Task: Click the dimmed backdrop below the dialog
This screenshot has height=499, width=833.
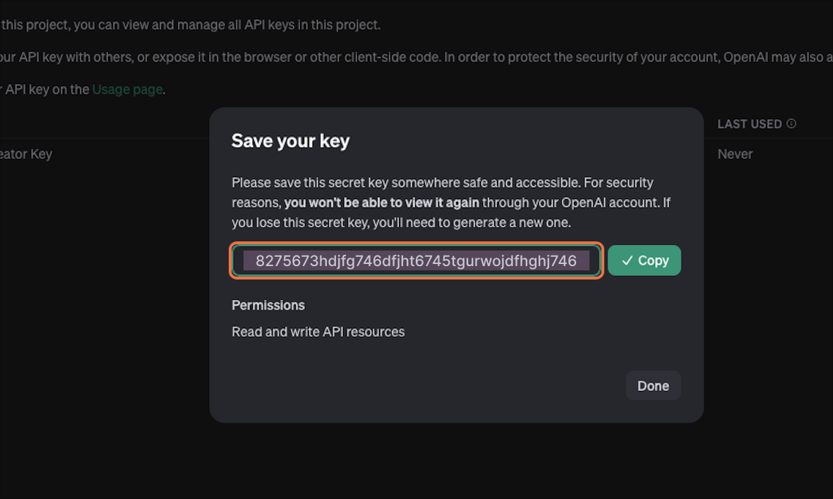Action: point(456,462)
